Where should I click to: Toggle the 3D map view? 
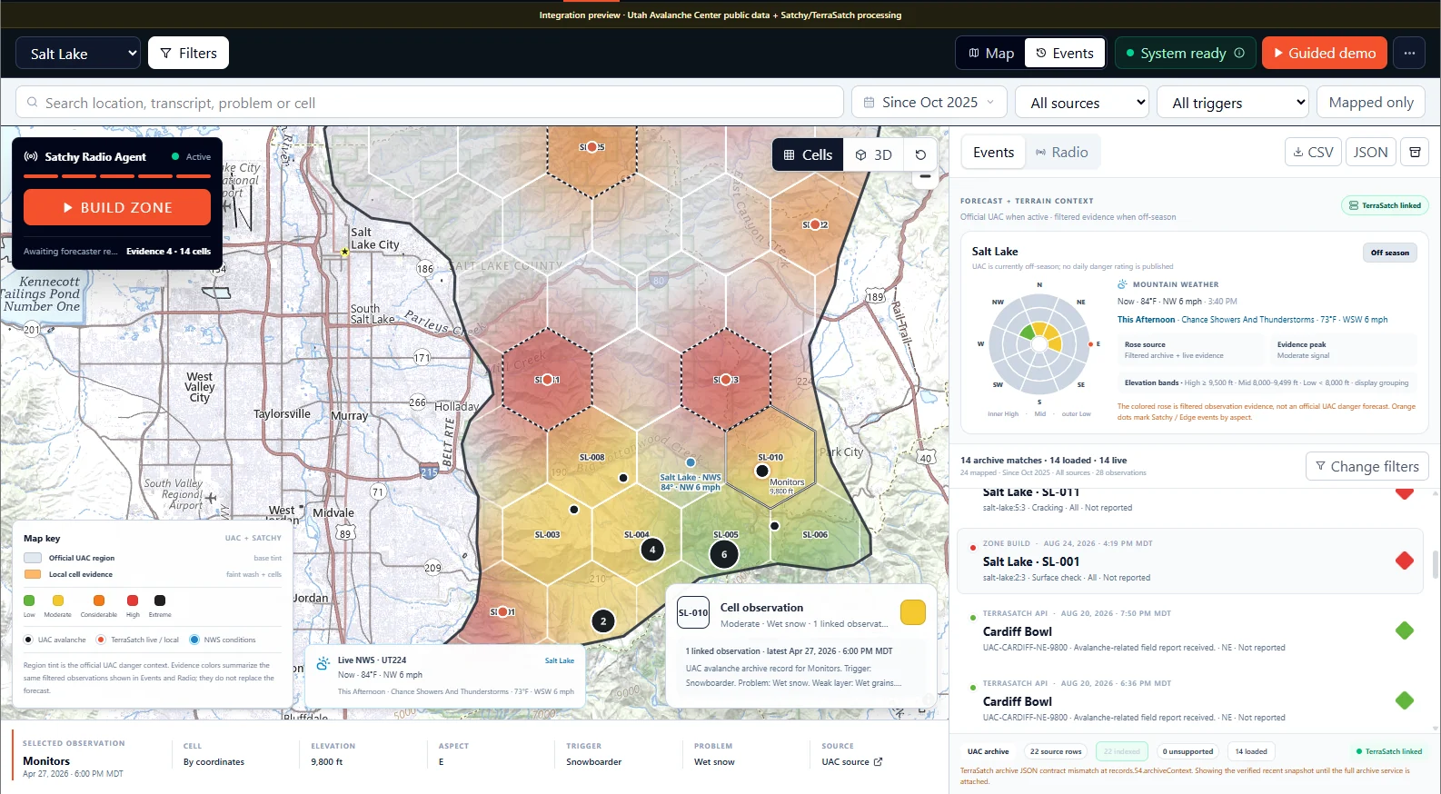[x=874, y=154]
